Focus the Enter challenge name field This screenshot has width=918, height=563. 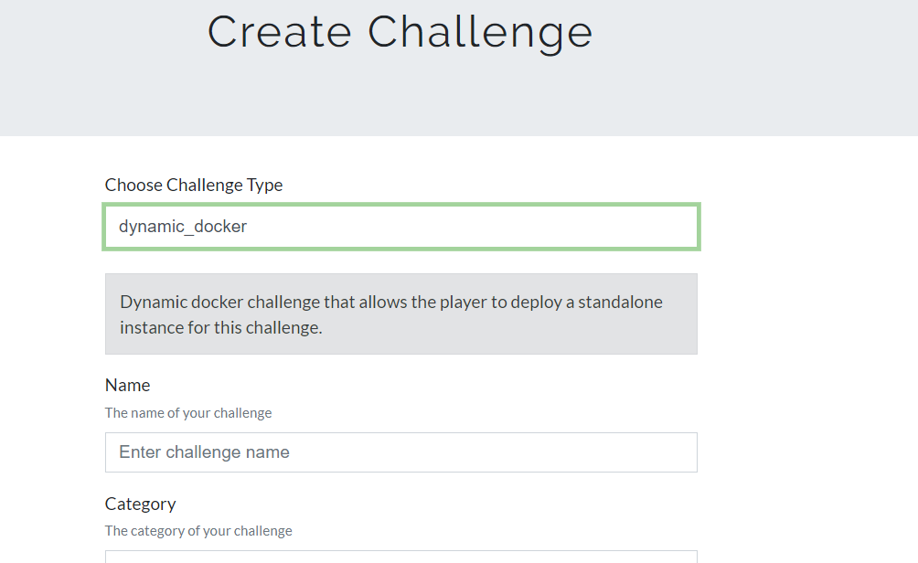click(x=401, y=452)
